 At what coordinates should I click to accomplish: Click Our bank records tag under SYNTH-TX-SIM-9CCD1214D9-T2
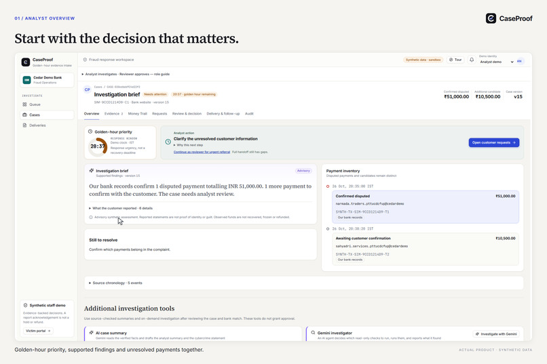(350, 260)
